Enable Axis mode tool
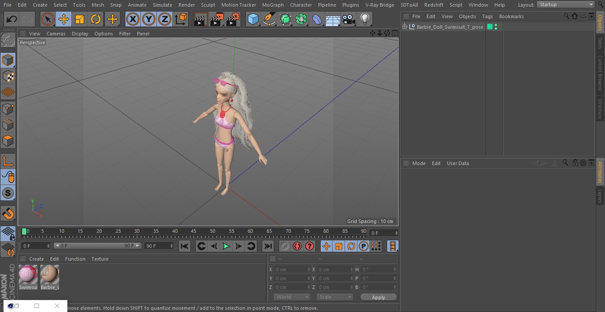 point(8,161)
